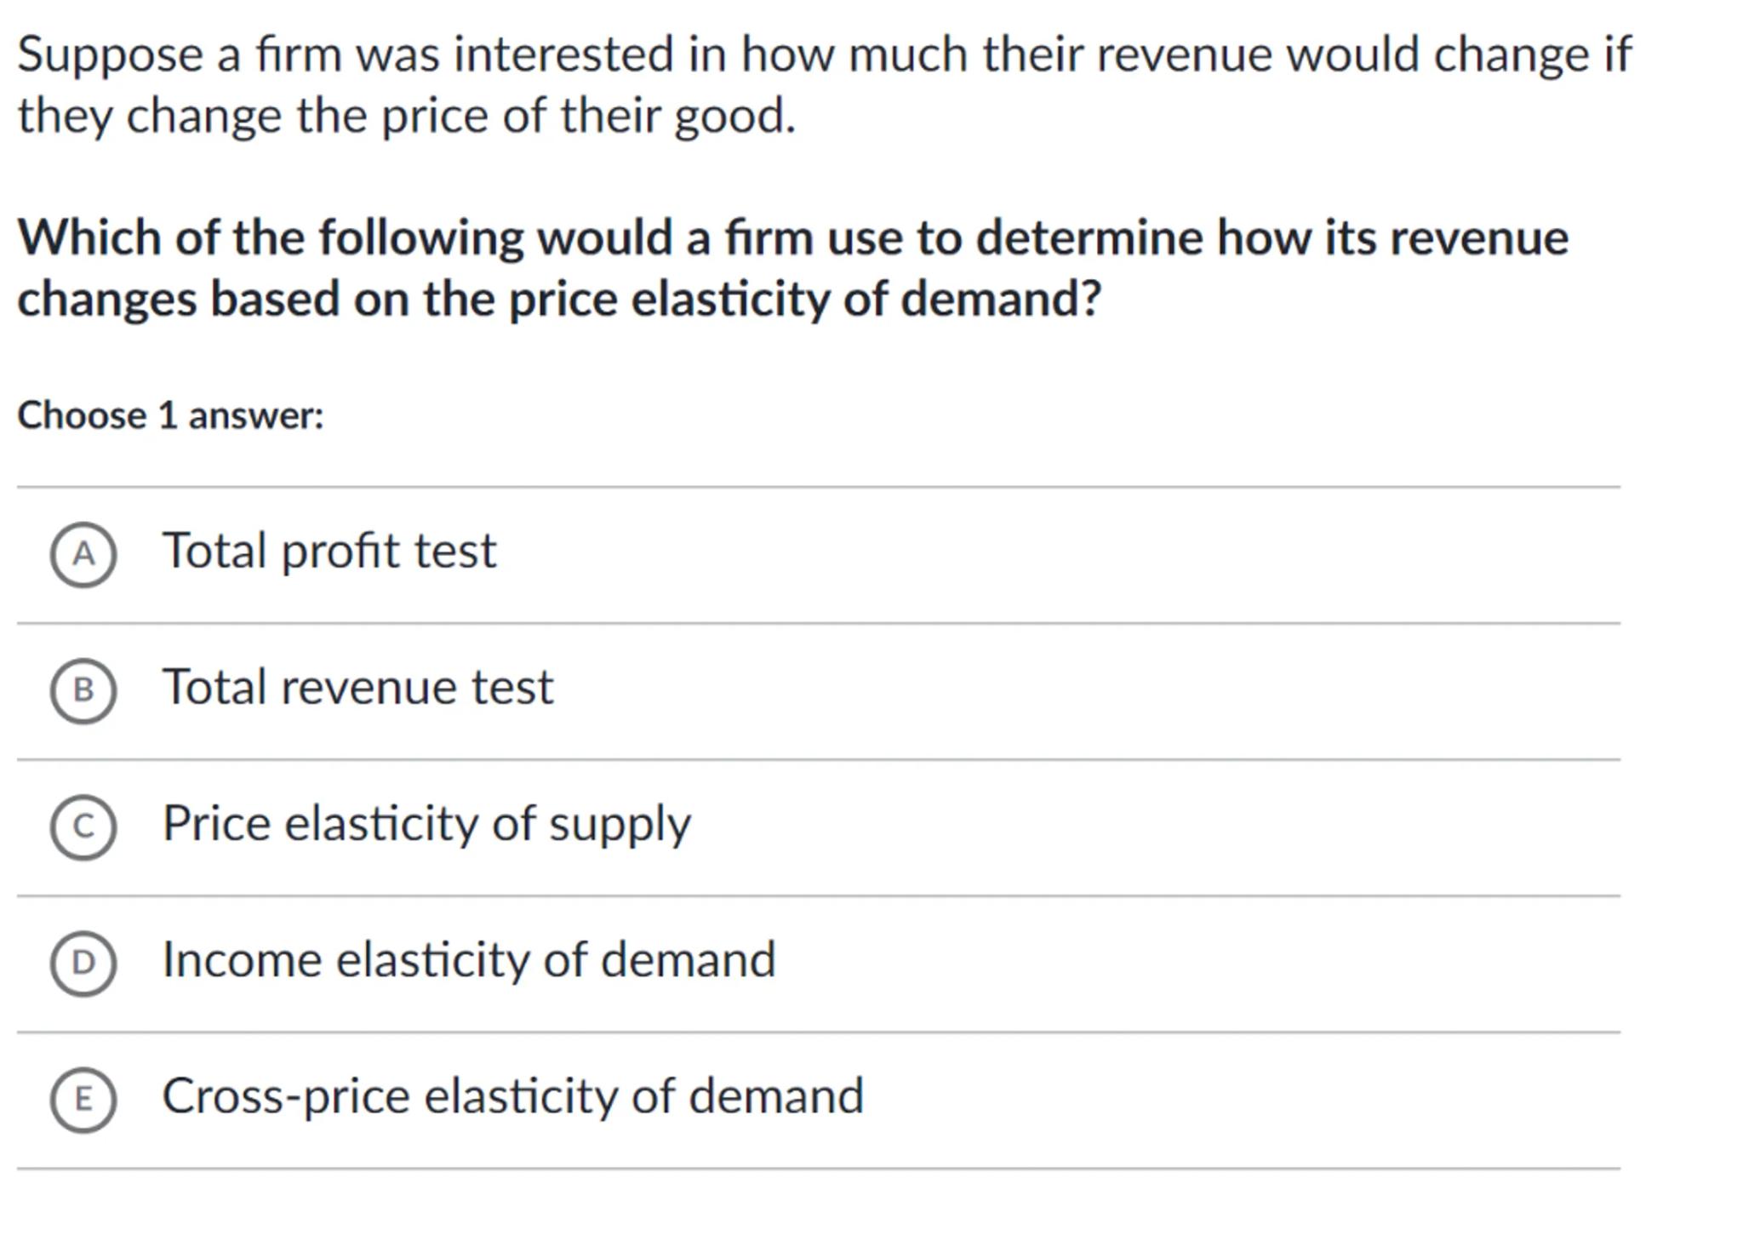Choose the "Total revenue test" answer text

pyautogui.click(x=357, y=687)
